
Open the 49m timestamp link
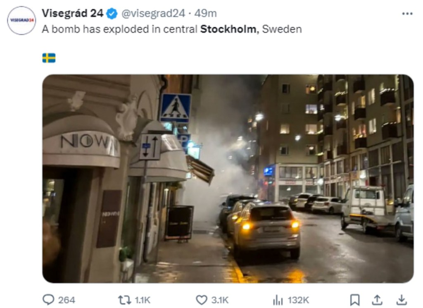pos(205,13)
